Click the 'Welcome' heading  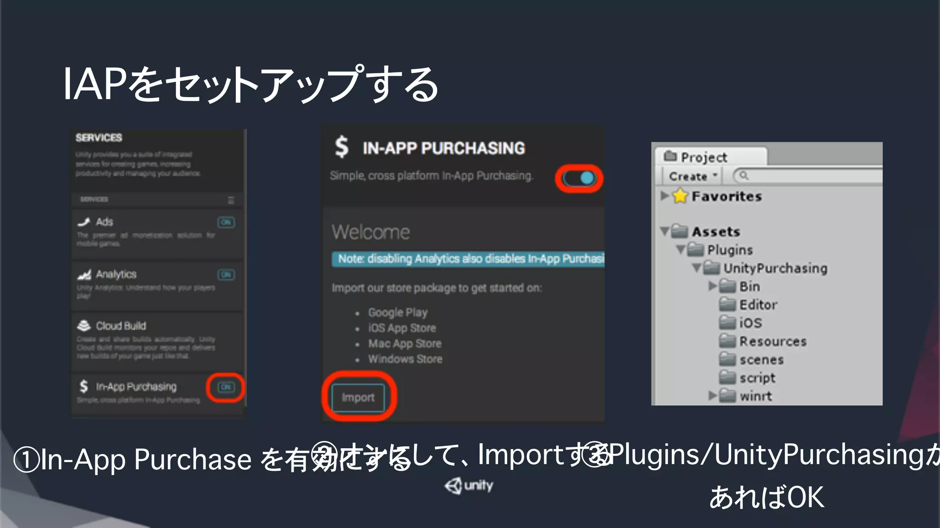pos(371,232)
